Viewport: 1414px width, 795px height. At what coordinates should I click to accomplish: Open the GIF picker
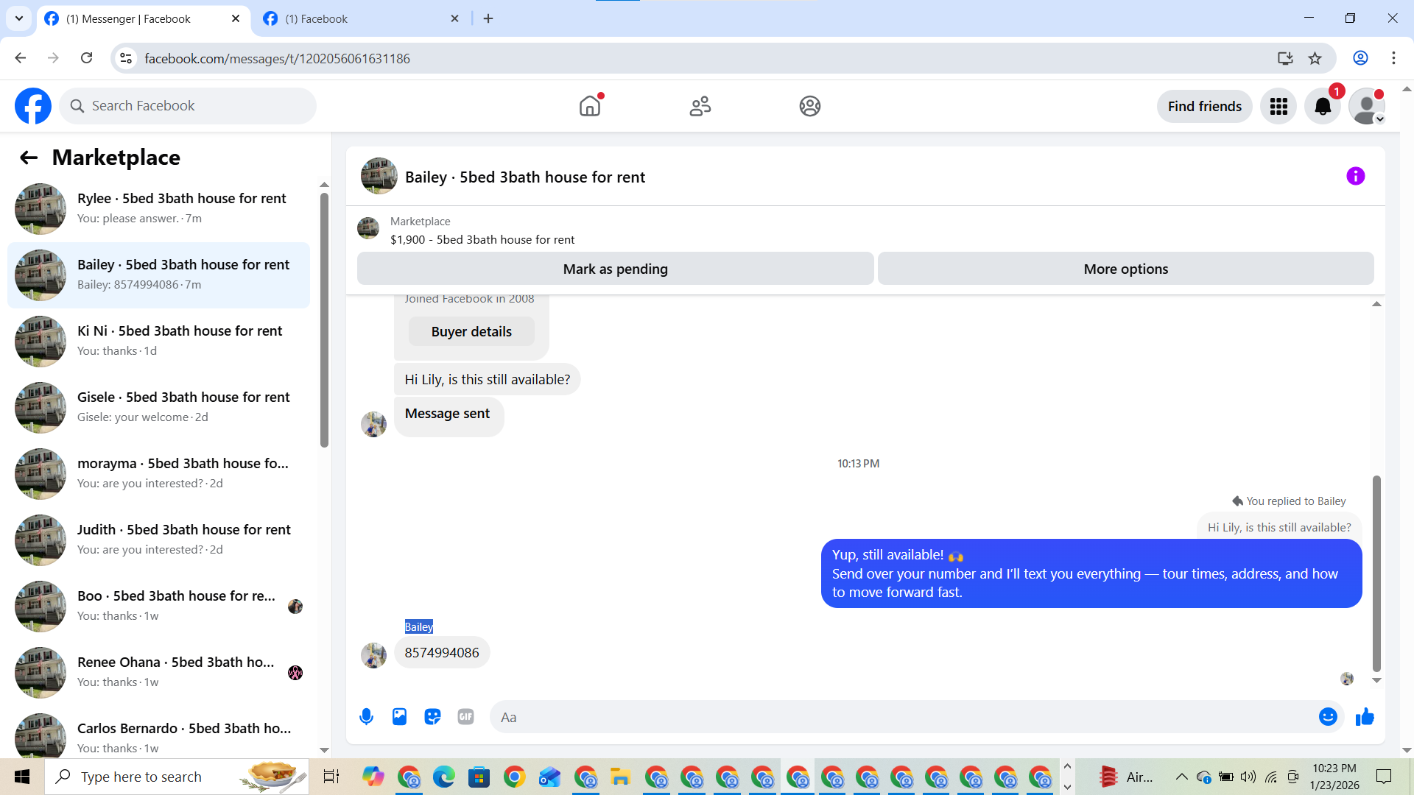click(465, 716)
